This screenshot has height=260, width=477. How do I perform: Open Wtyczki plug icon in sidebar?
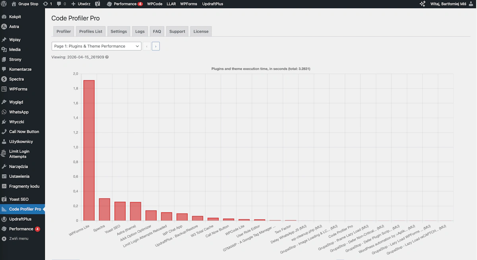click(4, 122)
